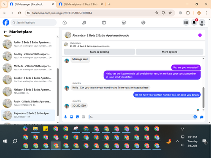This screenshot has height=158, width=211.
Task: Open the emoji picker in message box
Action: coord(195,117)
